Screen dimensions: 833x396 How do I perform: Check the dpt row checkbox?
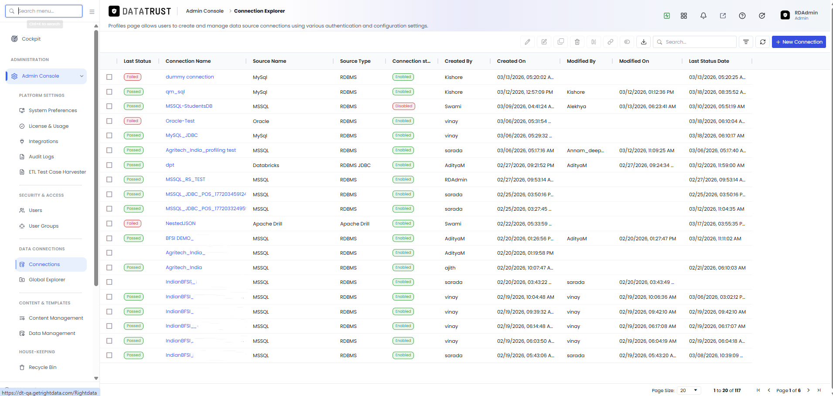tap(109, 165)
